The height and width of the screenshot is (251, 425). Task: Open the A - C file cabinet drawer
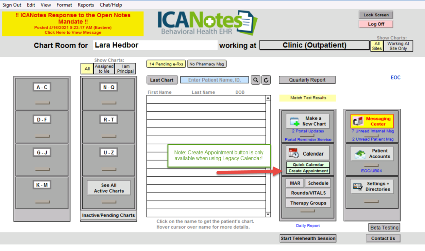pos(41,87)
